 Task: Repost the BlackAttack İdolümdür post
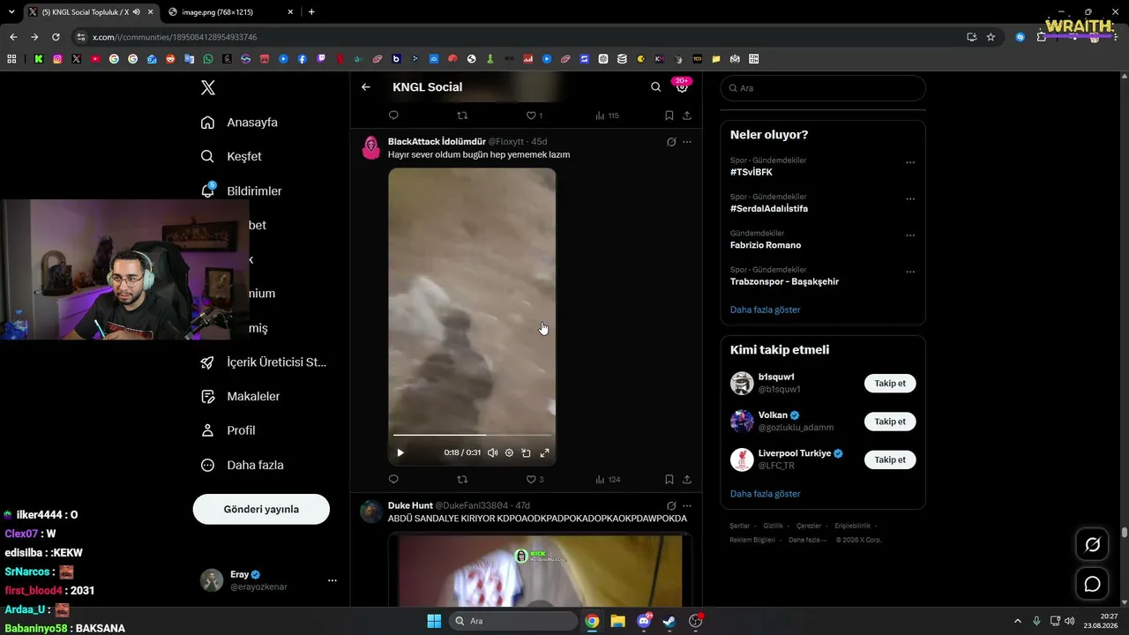462,480
